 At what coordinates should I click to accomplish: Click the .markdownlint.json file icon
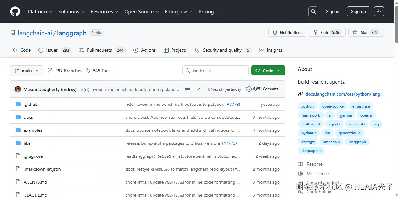(18, 169)
